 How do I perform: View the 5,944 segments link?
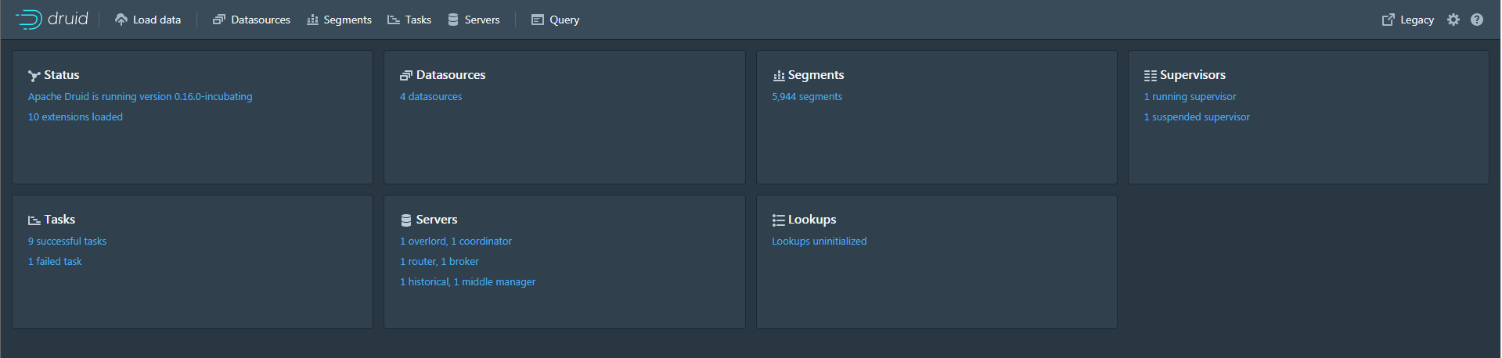click(807, 97)
